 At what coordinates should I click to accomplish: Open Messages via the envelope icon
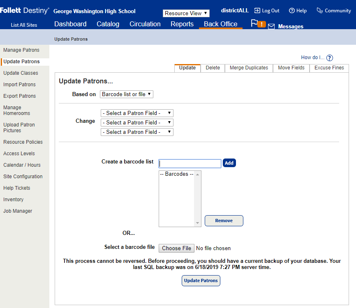271,26
